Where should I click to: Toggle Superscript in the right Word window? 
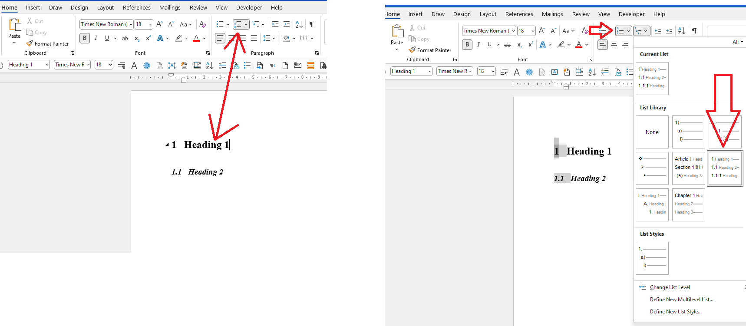coord(531,45)
